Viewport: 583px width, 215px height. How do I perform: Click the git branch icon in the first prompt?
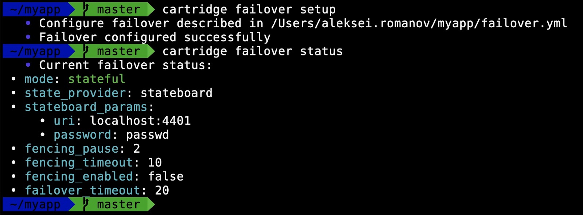(x=86, y=9)
